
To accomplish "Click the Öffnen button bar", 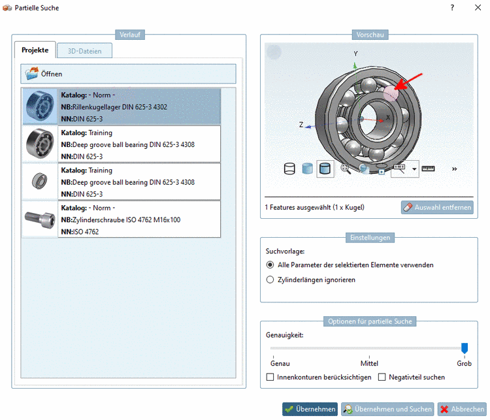I will point(128,74).
